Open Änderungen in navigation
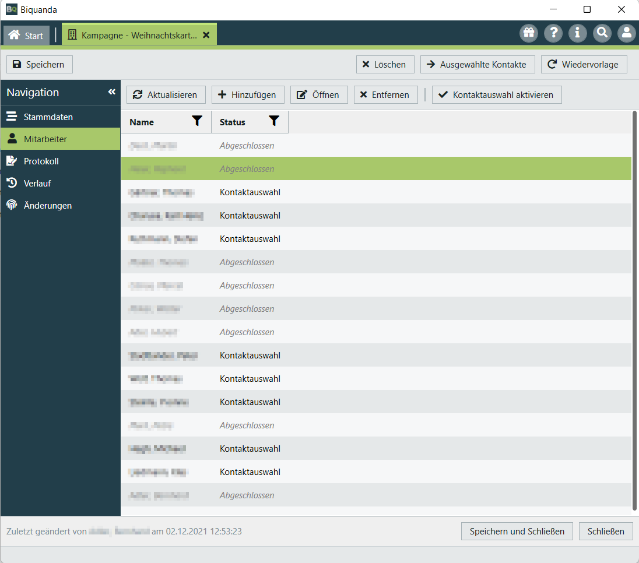This screenshot has width=639, height=563. tap(48, 205)
